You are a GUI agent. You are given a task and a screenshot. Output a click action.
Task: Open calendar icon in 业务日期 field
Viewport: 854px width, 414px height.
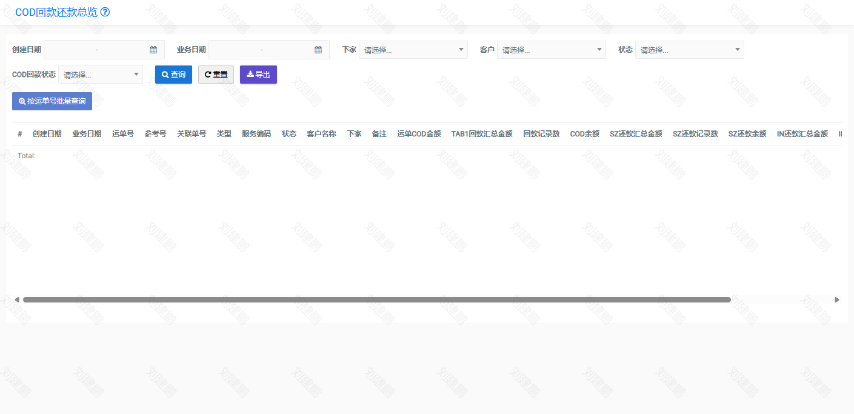click(x=318, y=50)
